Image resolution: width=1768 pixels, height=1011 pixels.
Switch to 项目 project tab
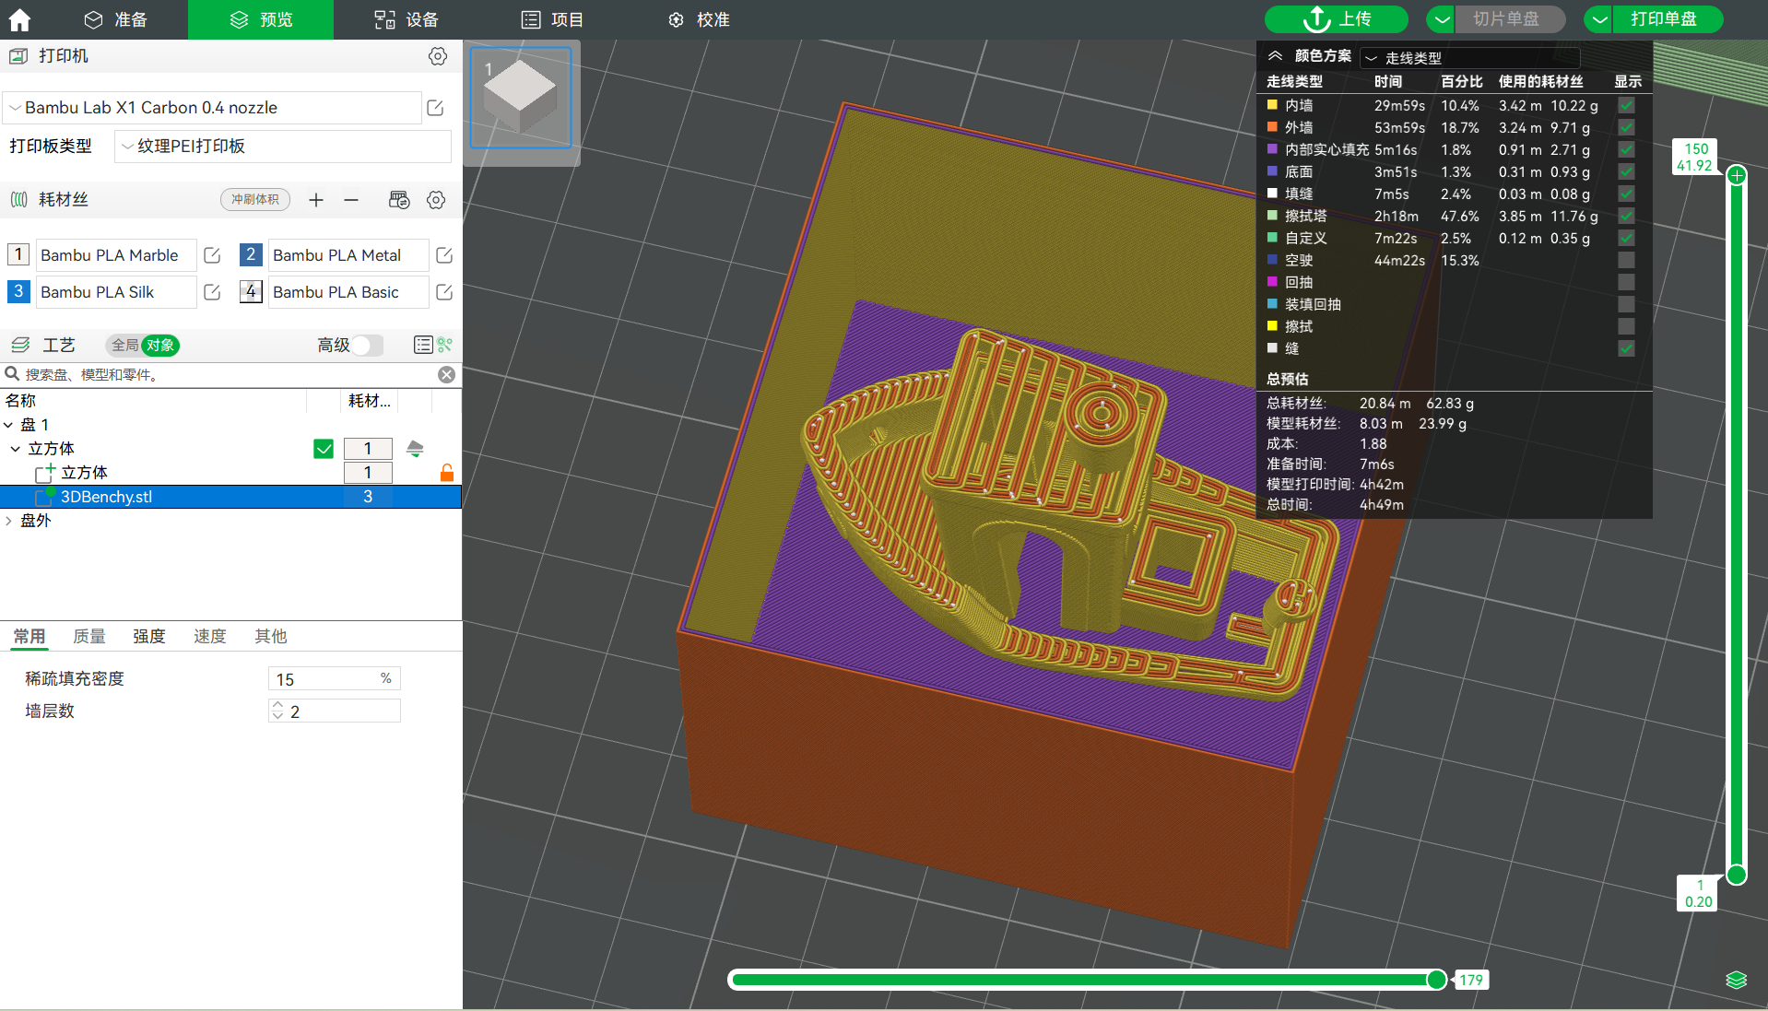tap(552, 19)
